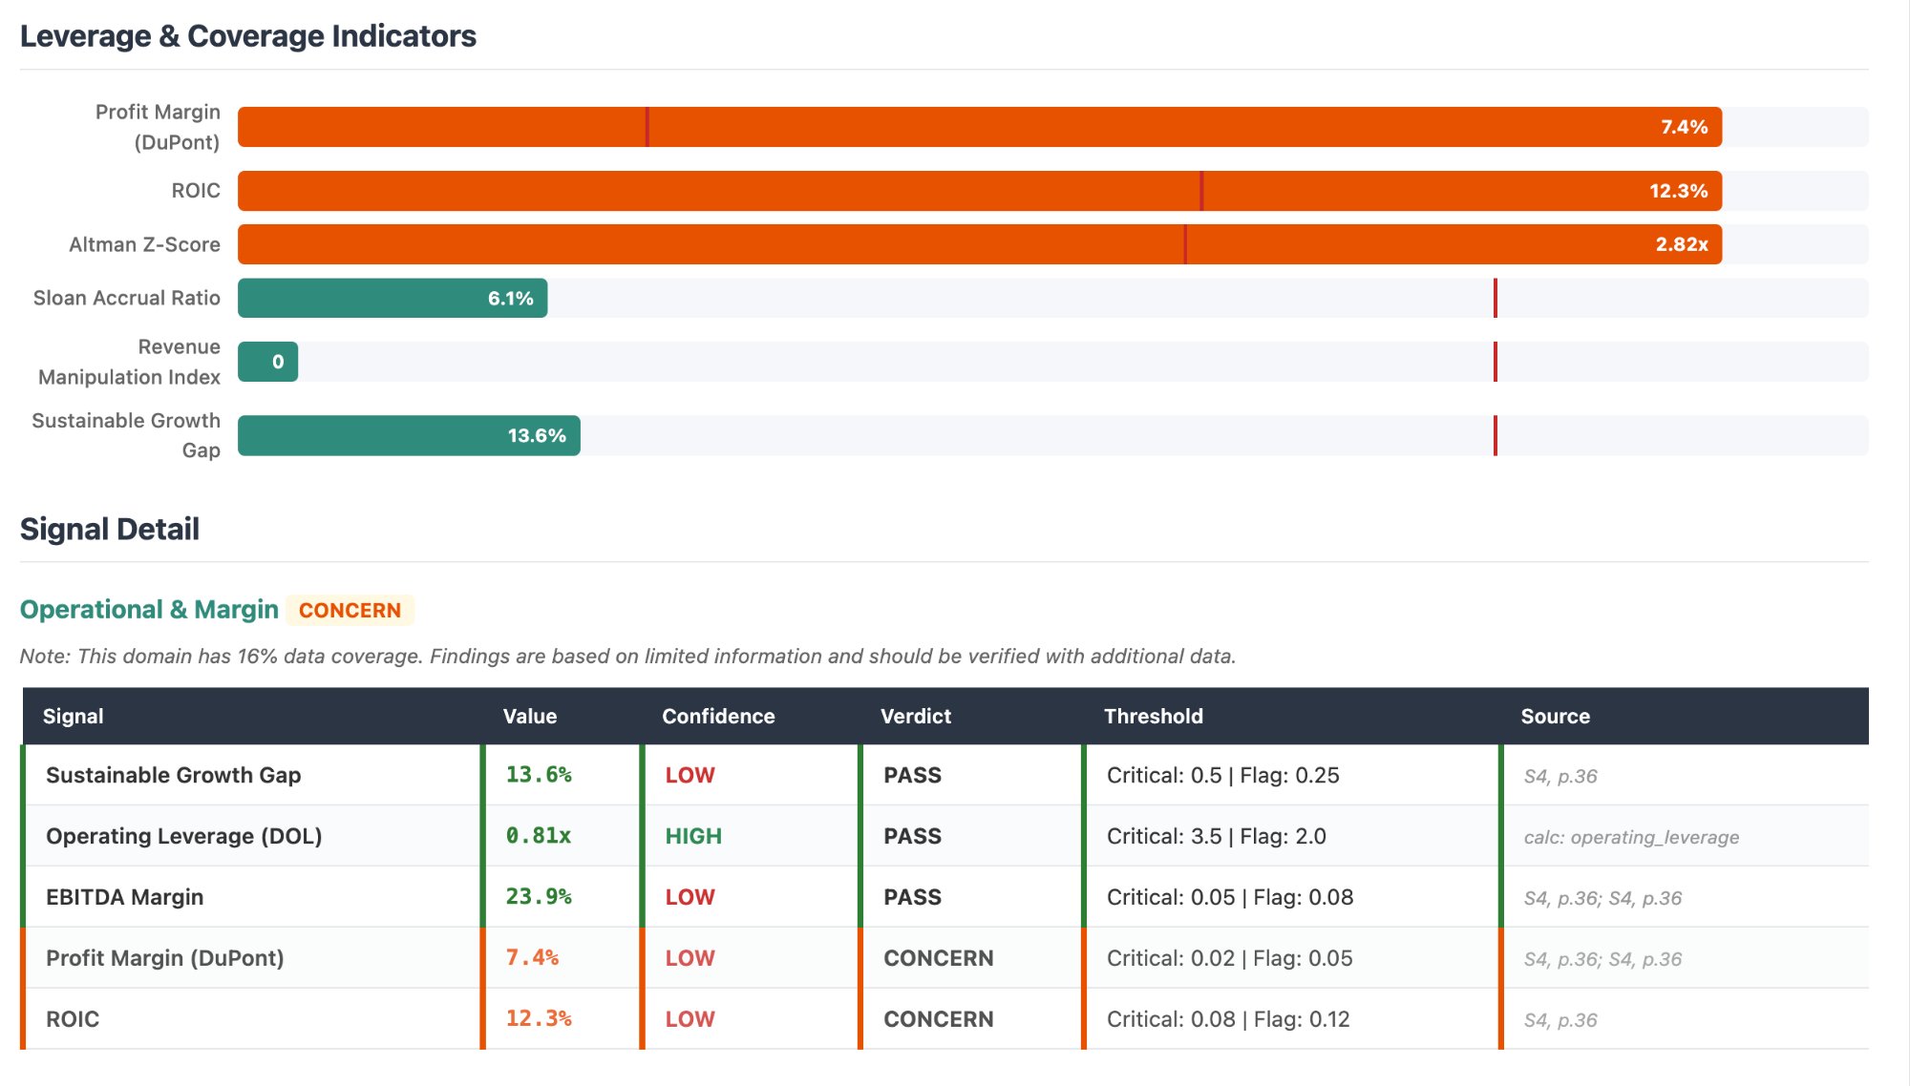Viewport: 1910px width, 1086px height.
Task: Click the CONCERN badge beside Operational & Margin
Action: (x=350, y=610)
